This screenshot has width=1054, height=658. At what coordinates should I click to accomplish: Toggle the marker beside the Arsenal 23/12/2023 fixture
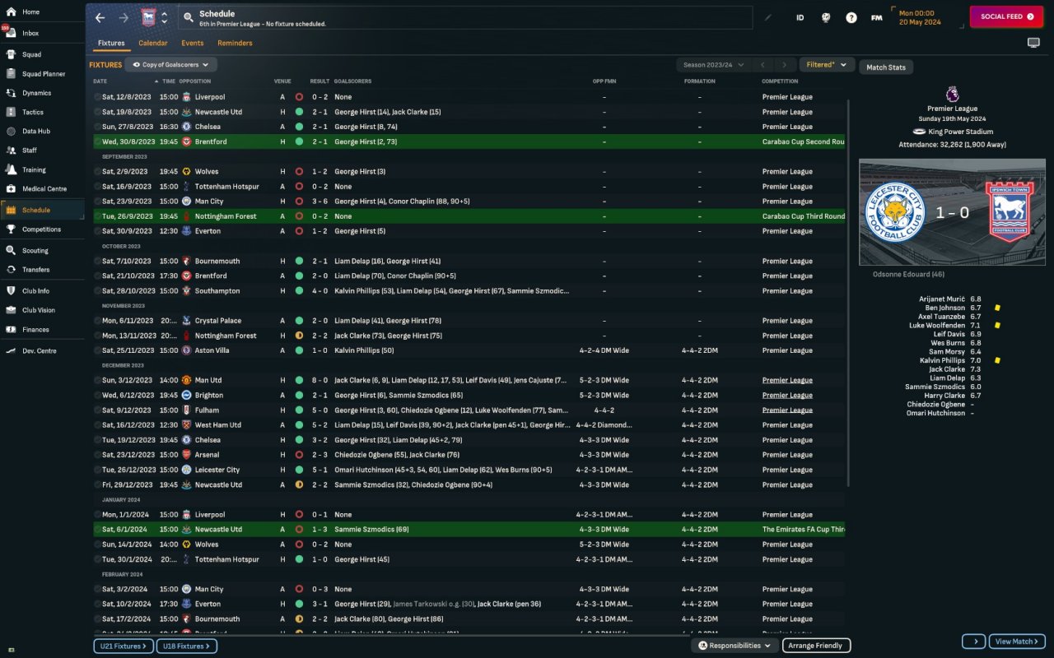(97, 455)
